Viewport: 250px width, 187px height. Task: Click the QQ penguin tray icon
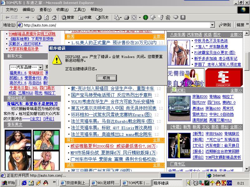(218, 183)
